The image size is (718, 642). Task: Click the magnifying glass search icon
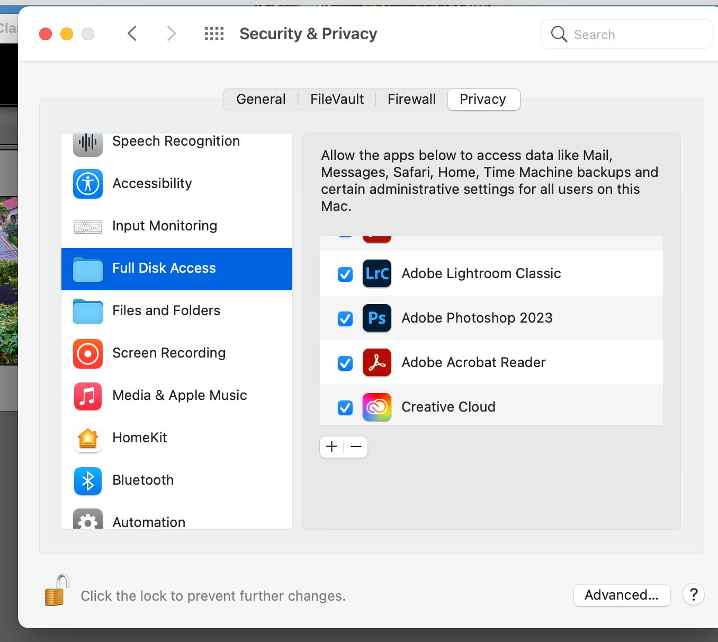pyautogui.click(x=559, y=34)
